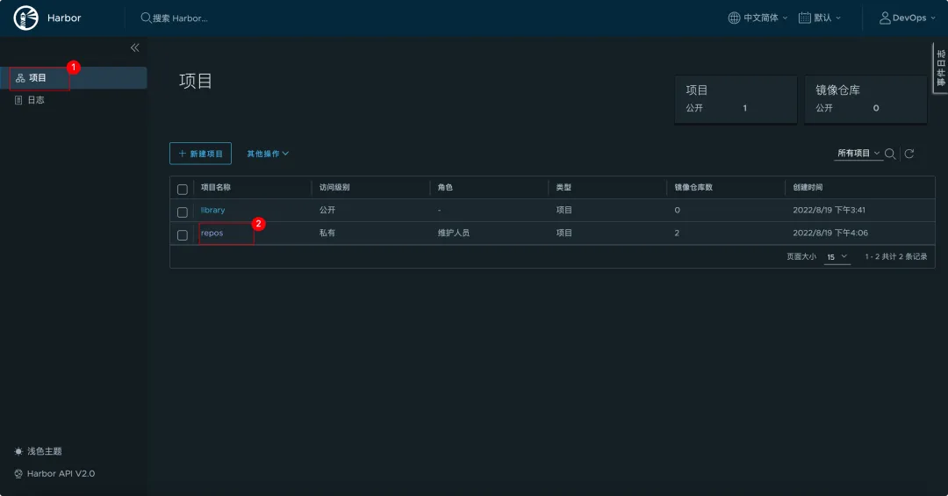Click the calendar icon next to 默认
The width and height of the screenshot is (948, 496).
pos(805,18)
